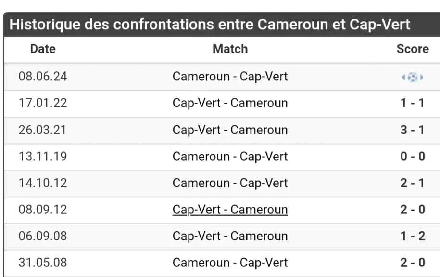This screenshot has height=277, width=440.
Task: Click the Score column header
Action: coord(413,49)
